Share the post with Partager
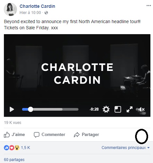This screenshot has width=153, height=163. (86, 135)
